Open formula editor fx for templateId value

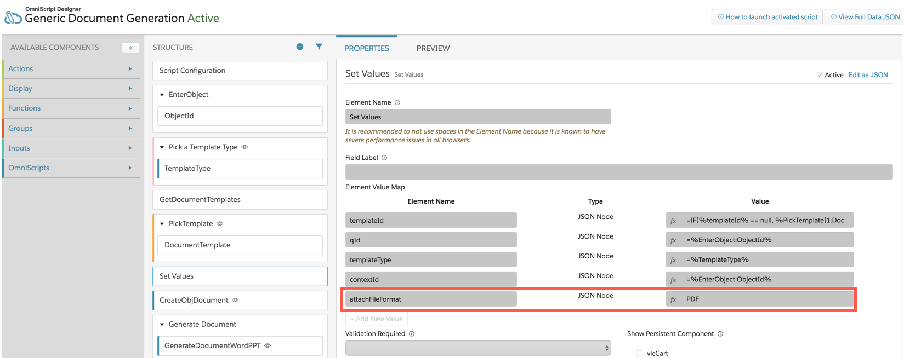click(x=674, y=221)
